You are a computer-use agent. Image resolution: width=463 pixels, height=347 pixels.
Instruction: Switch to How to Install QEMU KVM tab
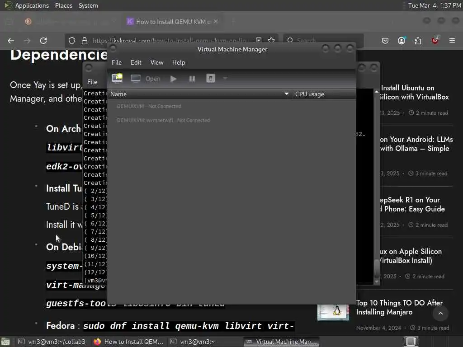[x=172, y=22]
